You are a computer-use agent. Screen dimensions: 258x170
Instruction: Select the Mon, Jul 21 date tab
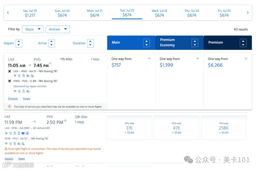94,13
